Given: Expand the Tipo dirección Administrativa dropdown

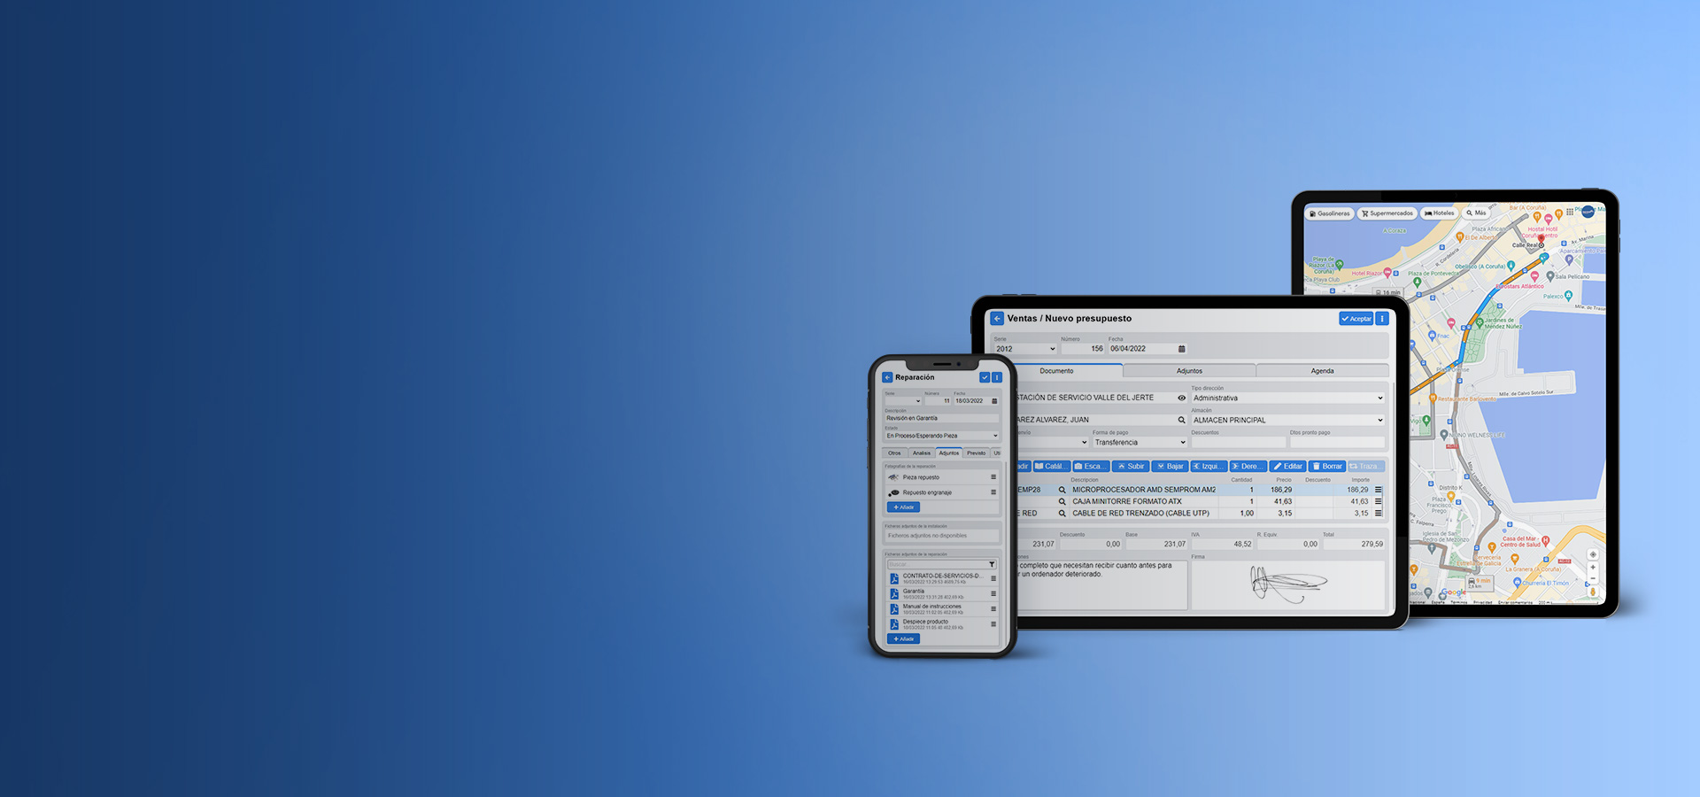Looking at the screenshot, I should point(1379,398).
